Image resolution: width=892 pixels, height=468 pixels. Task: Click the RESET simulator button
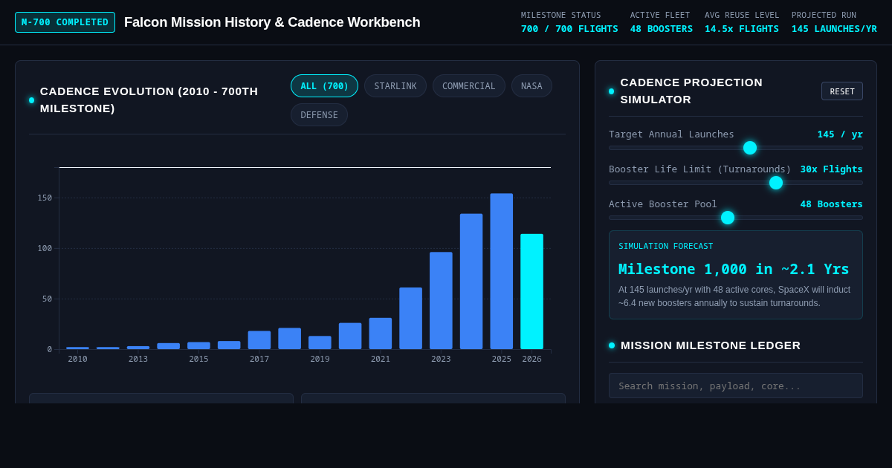(x=842, y=91)
